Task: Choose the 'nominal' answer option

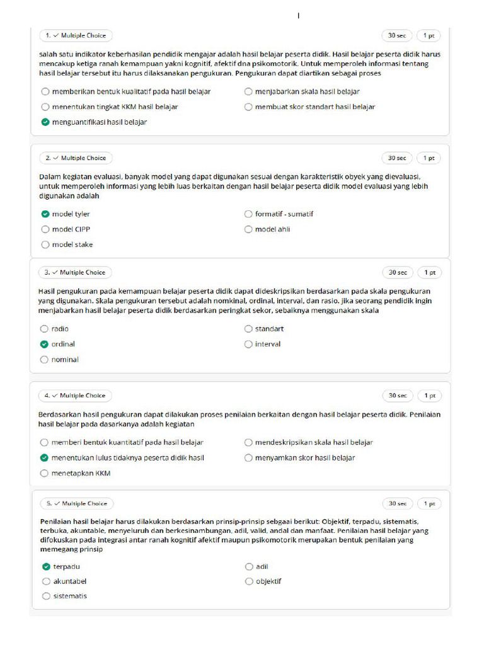Action: point(44,360)
